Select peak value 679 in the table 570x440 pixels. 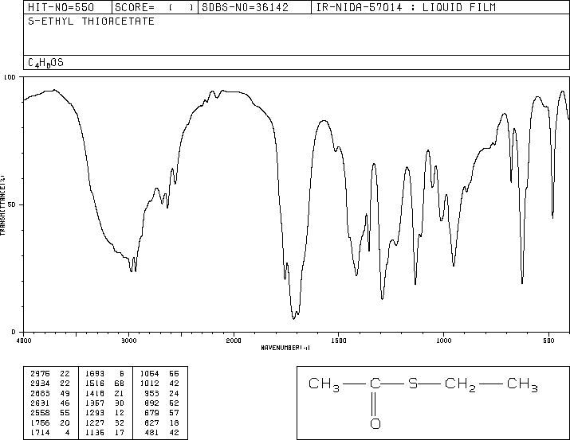[x=151, y=413]
